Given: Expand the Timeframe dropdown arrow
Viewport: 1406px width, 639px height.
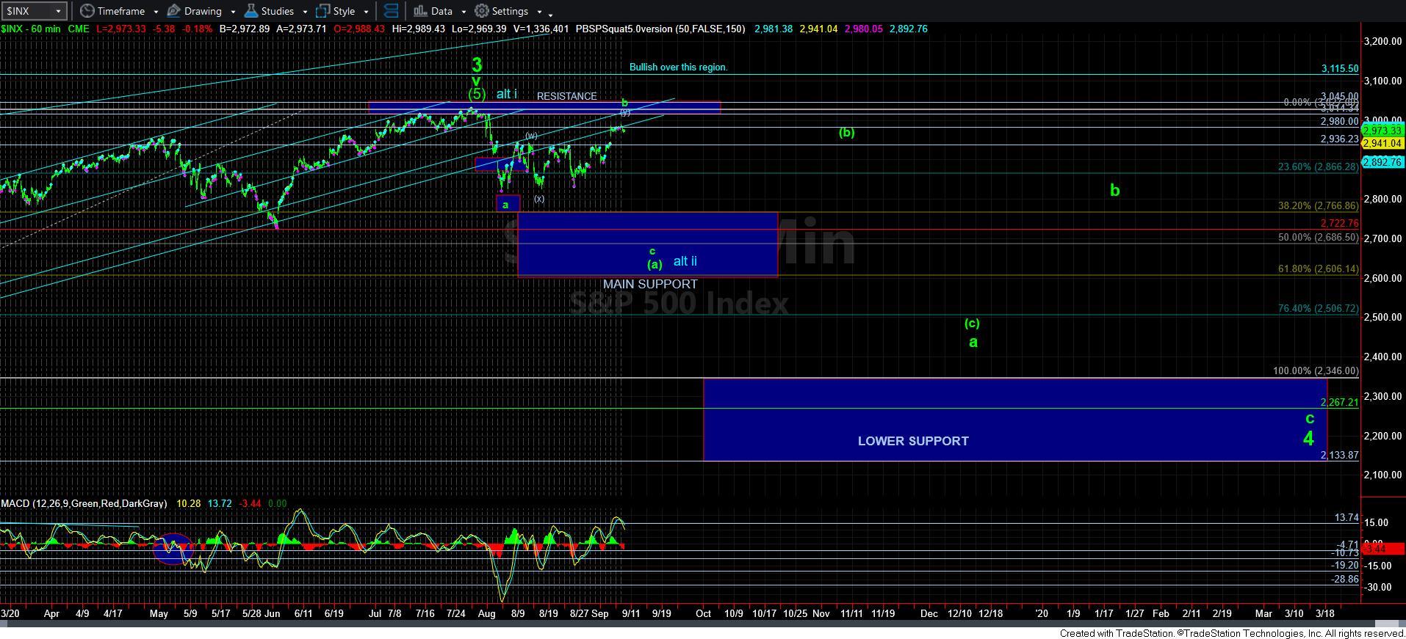Looking at the screenshot, I should 156,12.
